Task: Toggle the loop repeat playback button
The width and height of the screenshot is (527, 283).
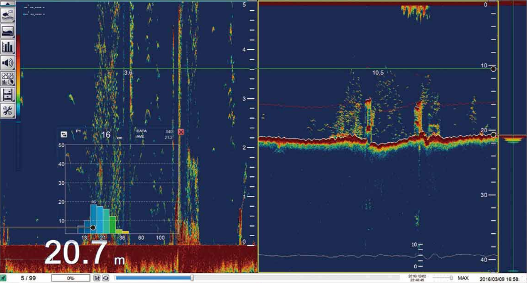Action: 105,278
